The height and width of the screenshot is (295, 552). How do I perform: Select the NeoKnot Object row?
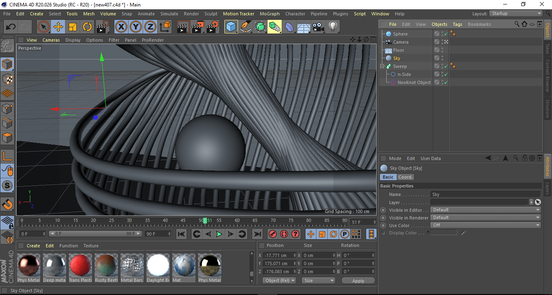414,82
